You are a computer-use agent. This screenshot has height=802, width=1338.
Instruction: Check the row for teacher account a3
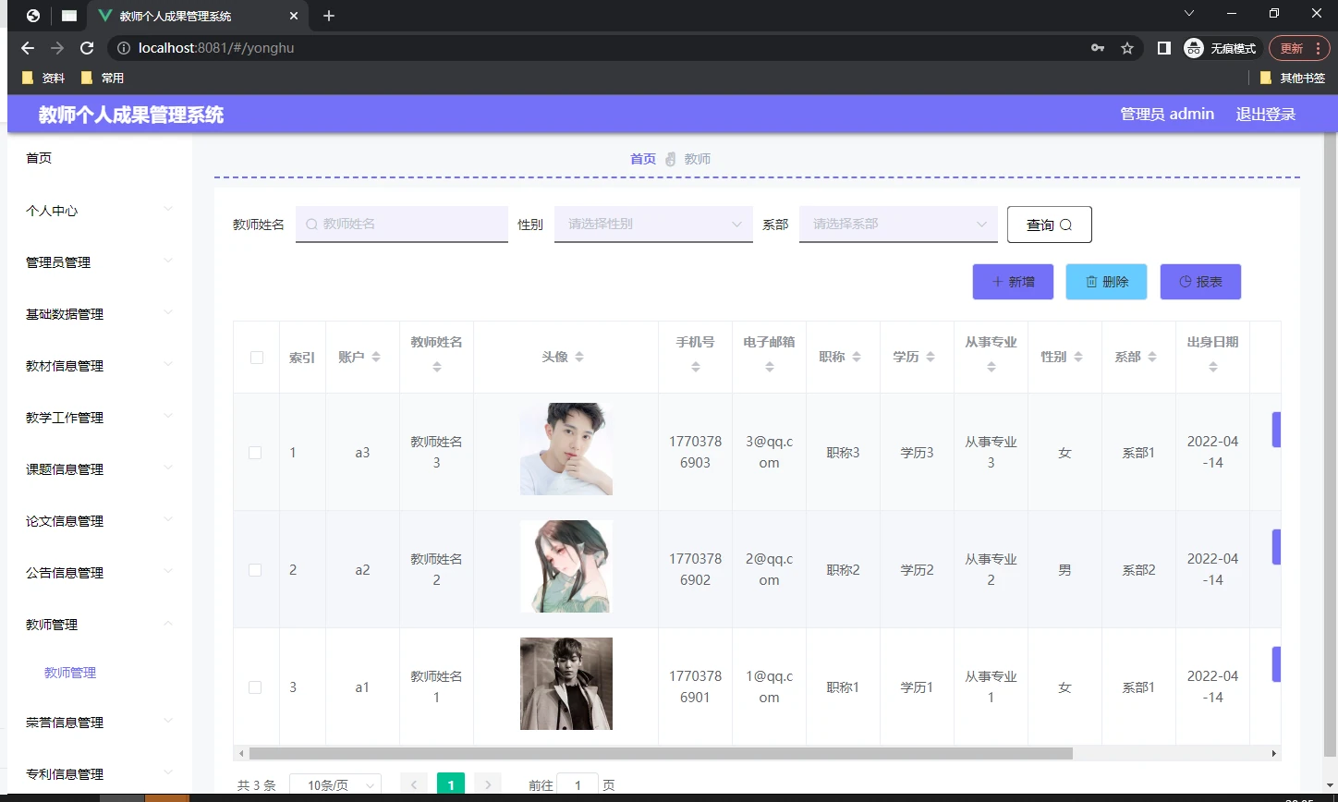click(255, 452)
